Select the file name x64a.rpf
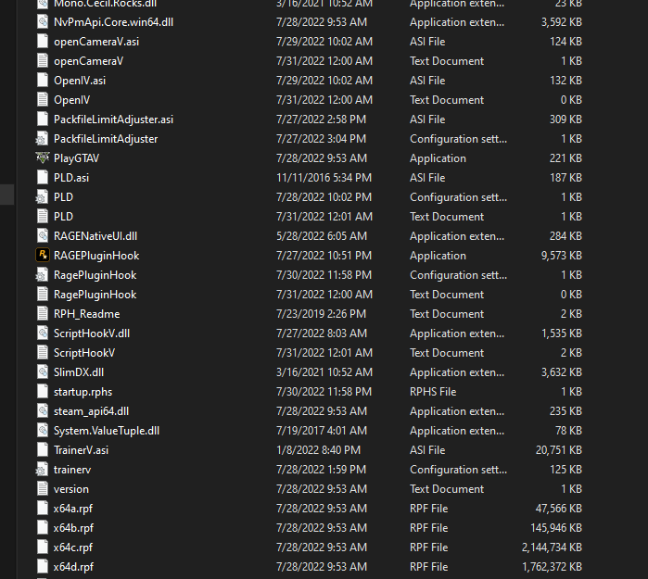The height and width of the screenshot is (579, 648). [x=73, y=509]
